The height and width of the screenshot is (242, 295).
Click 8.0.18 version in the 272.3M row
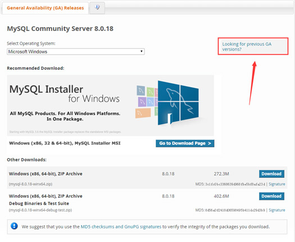point(168,174)
